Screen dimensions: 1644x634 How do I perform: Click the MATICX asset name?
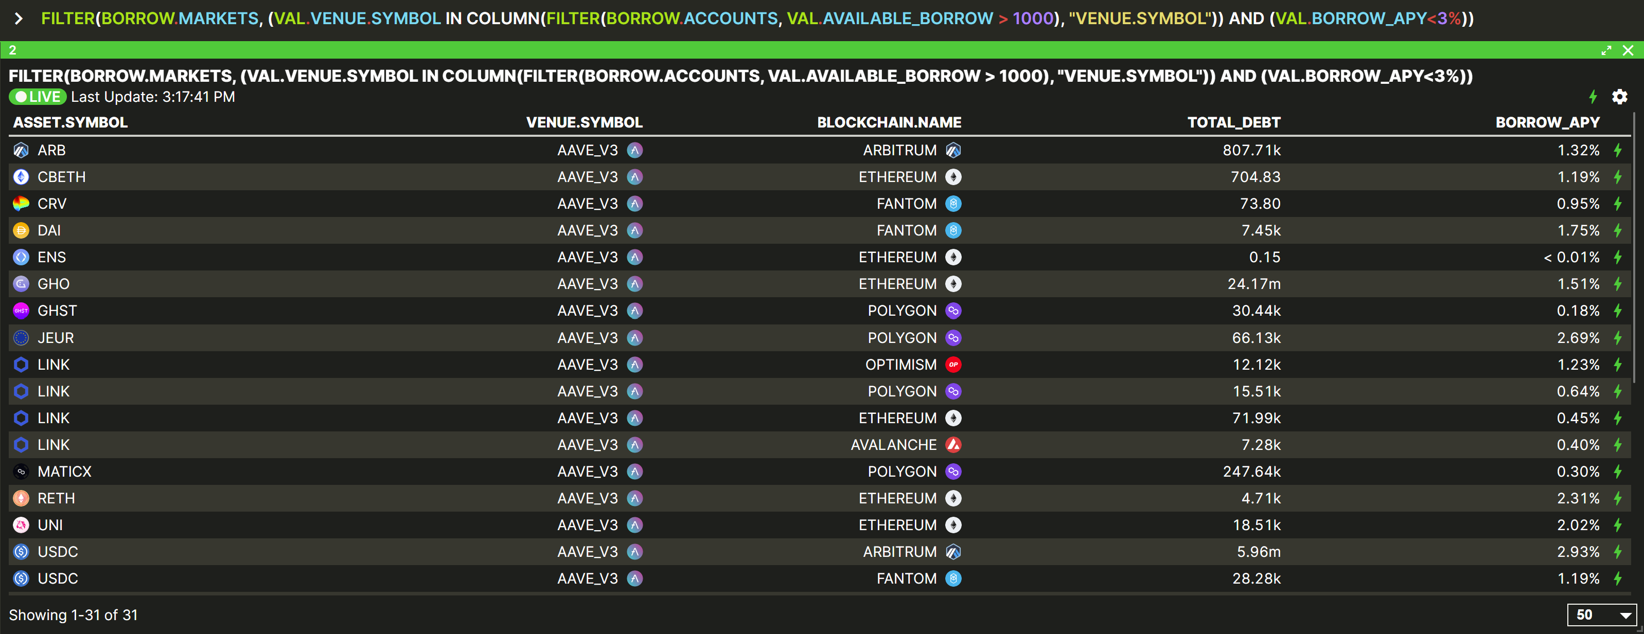[64, 472]
